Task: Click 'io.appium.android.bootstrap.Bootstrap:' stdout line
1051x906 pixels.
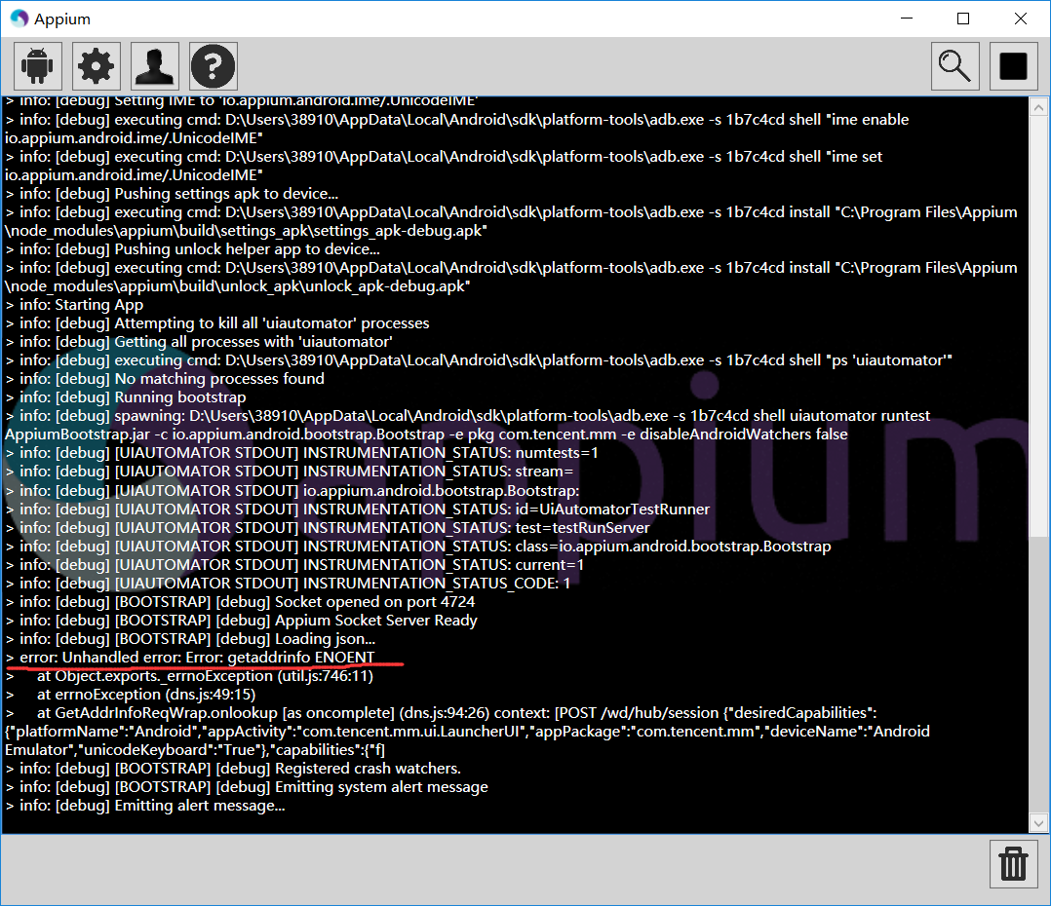Action: coord(292,491)
